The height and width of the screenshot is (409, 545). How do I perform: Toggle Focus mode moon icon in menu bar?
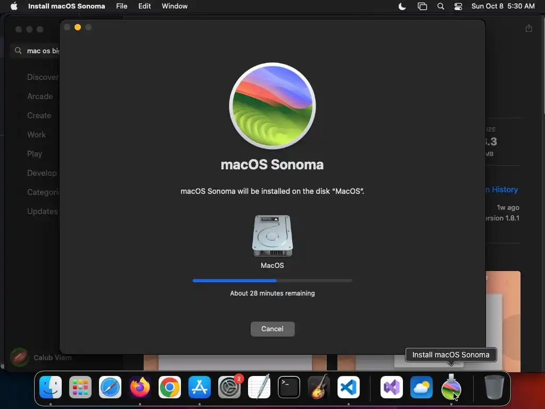pyautogui.click(x=402, y=6)
